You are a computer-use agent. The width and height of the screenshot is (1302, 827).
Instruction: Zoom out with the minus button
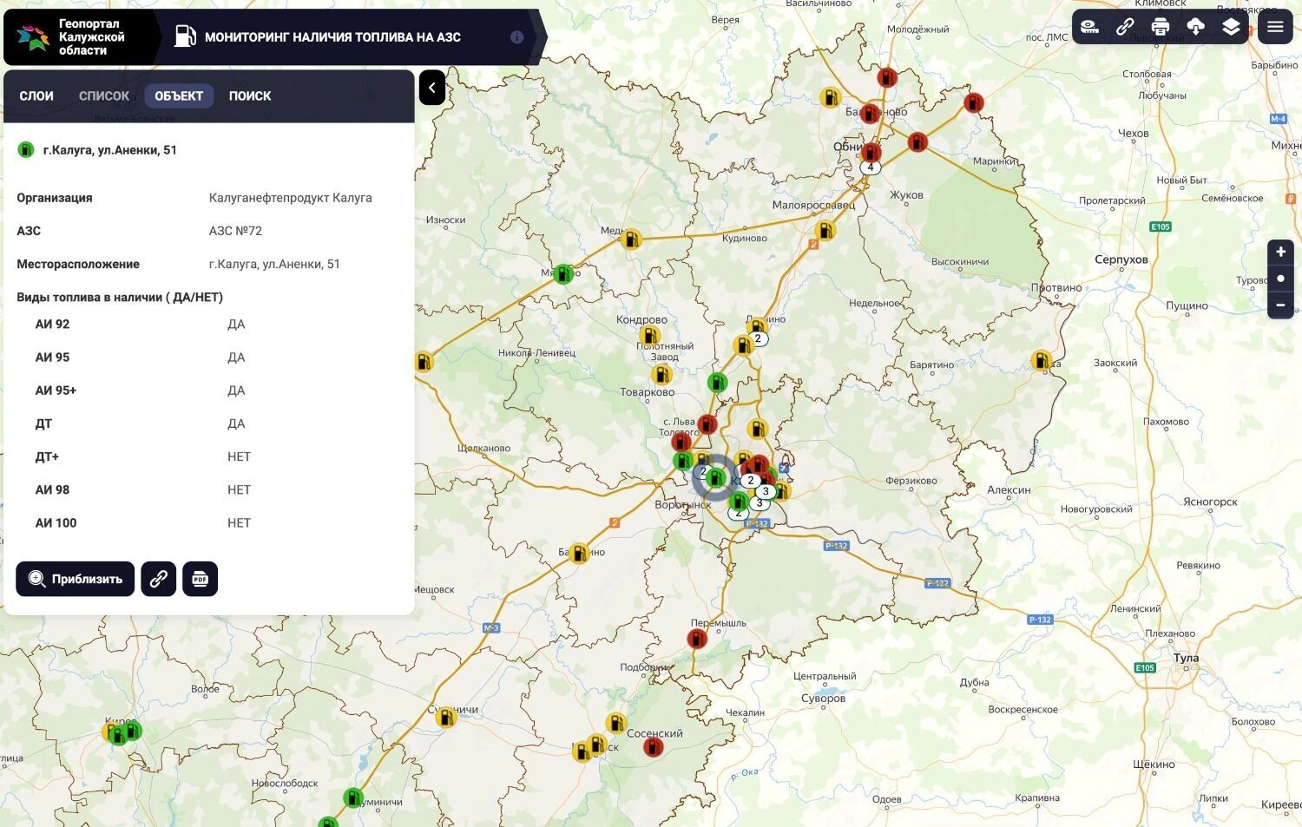(x=1280, y=305)
